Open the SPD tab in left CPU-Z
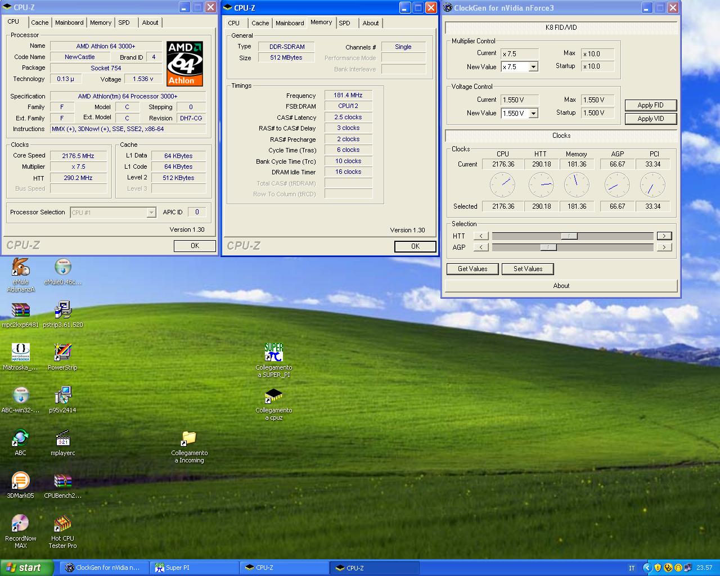720x576 pixels. pos(124,22)
